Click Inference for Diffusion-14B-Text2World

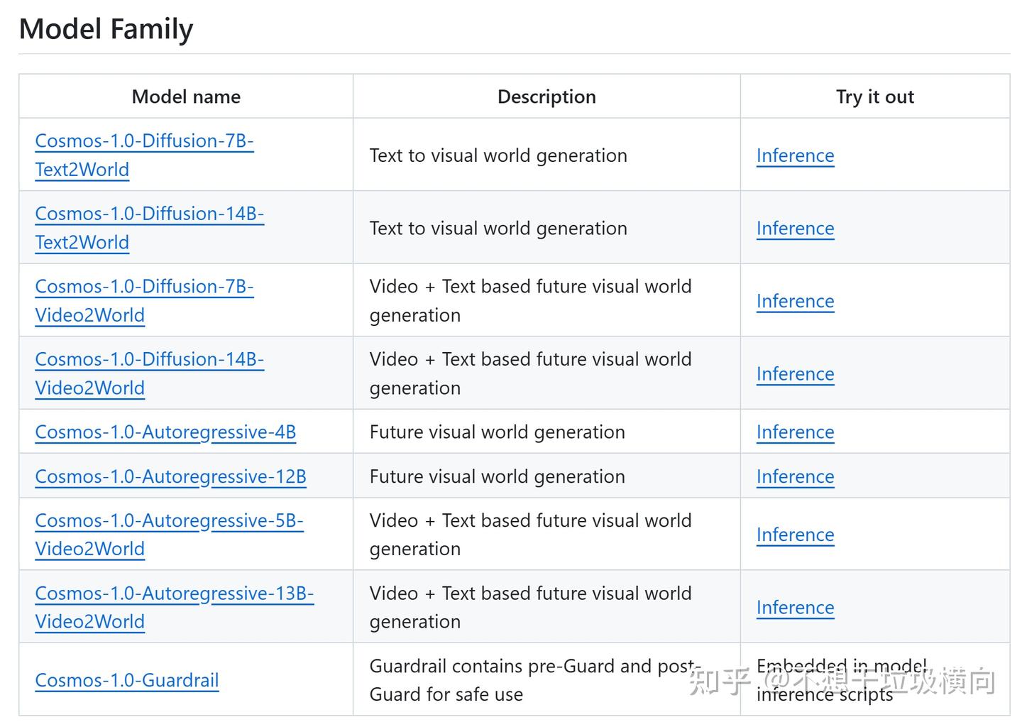point(795,229)
